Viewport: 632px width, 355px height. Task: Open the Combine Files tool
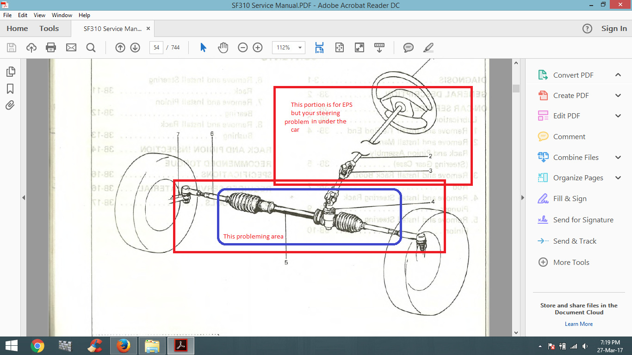point(576,157)
